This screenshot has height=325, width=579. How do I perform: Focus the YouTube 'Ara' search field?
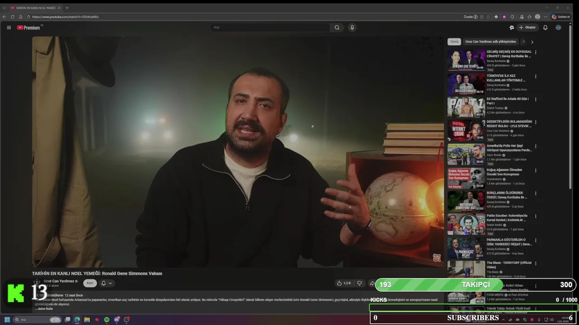pyautogui.click(x=271, y=28)
